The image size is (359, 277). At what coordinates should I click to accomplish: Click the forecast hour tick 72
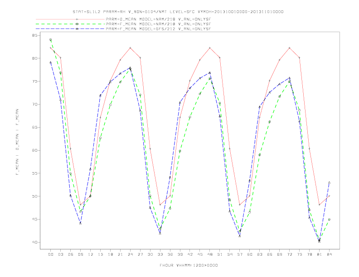tap(289, 254)
